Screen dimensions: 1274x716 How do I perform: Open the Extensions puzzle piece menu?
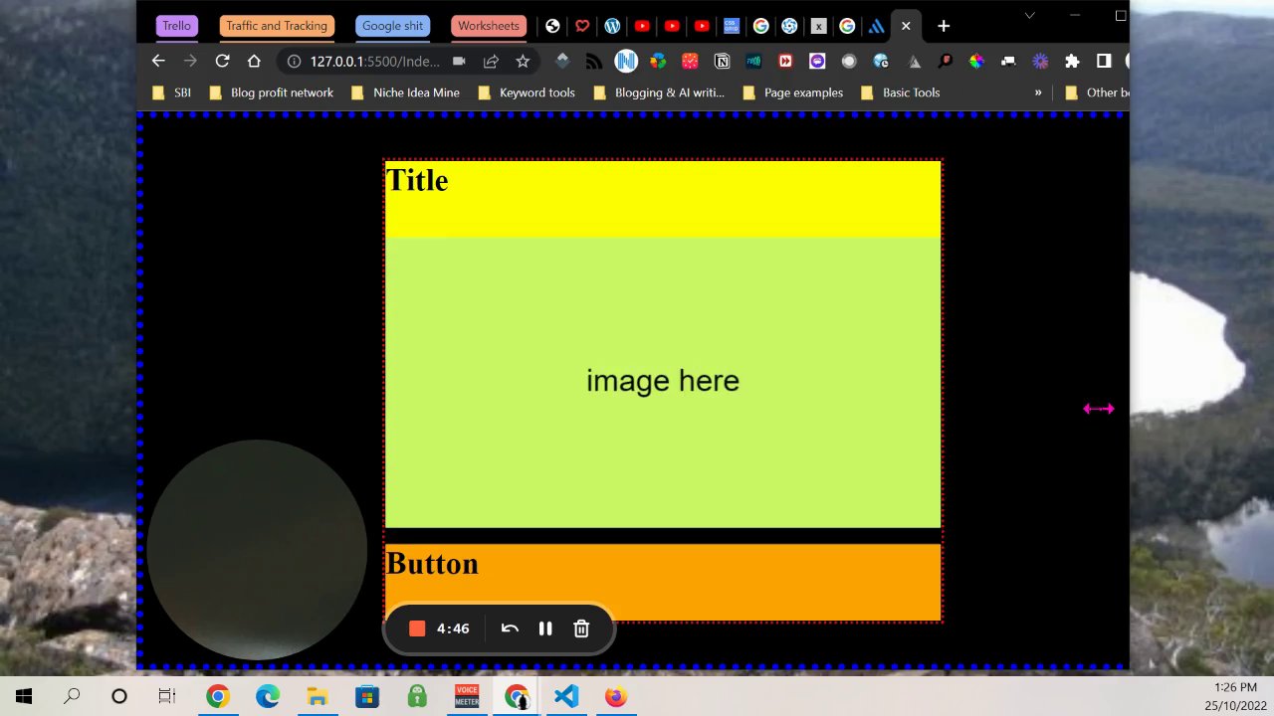[x=1072, y=61]
